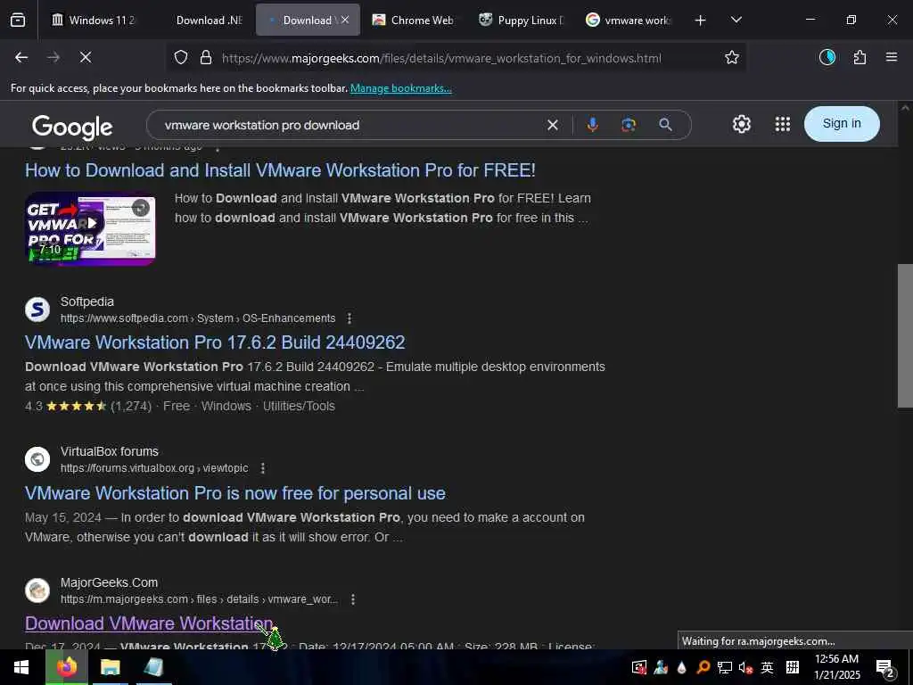Click Softpedia URL breadcrumb text

[198, 318]
